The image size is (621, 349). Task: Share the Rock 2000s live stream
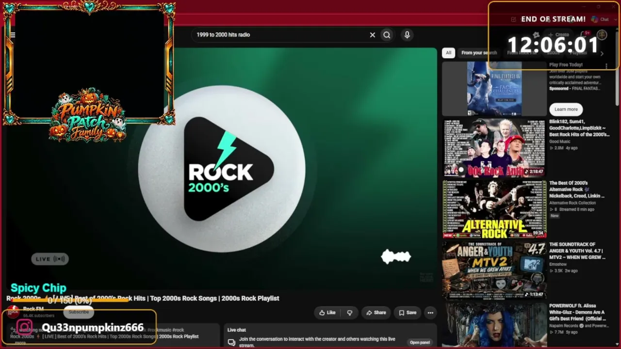coord(376,313)
